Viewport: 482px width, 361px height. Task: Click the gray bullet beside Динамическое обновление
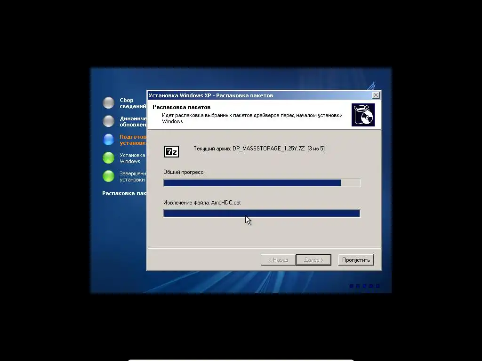(x=109, y=121)
